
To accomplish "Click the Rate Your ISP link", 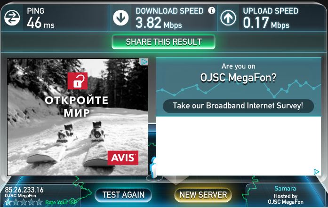I will coord(61,202).
